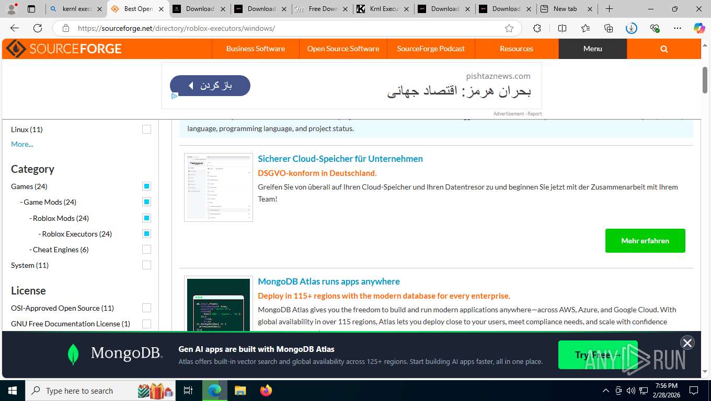Click the volume speaker tray icon
Image resolution: width=711 pixels, height=401 pixels.
click(631, 391)
